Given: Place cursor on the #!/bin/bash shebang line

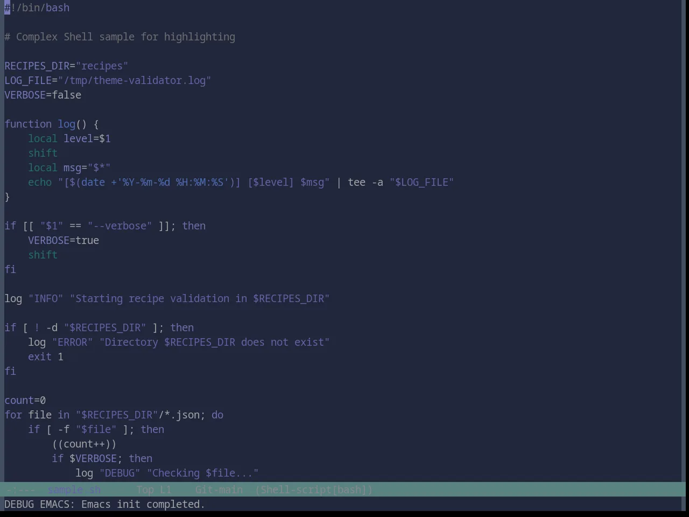Looking at the screenshot, I should point(37,8).
